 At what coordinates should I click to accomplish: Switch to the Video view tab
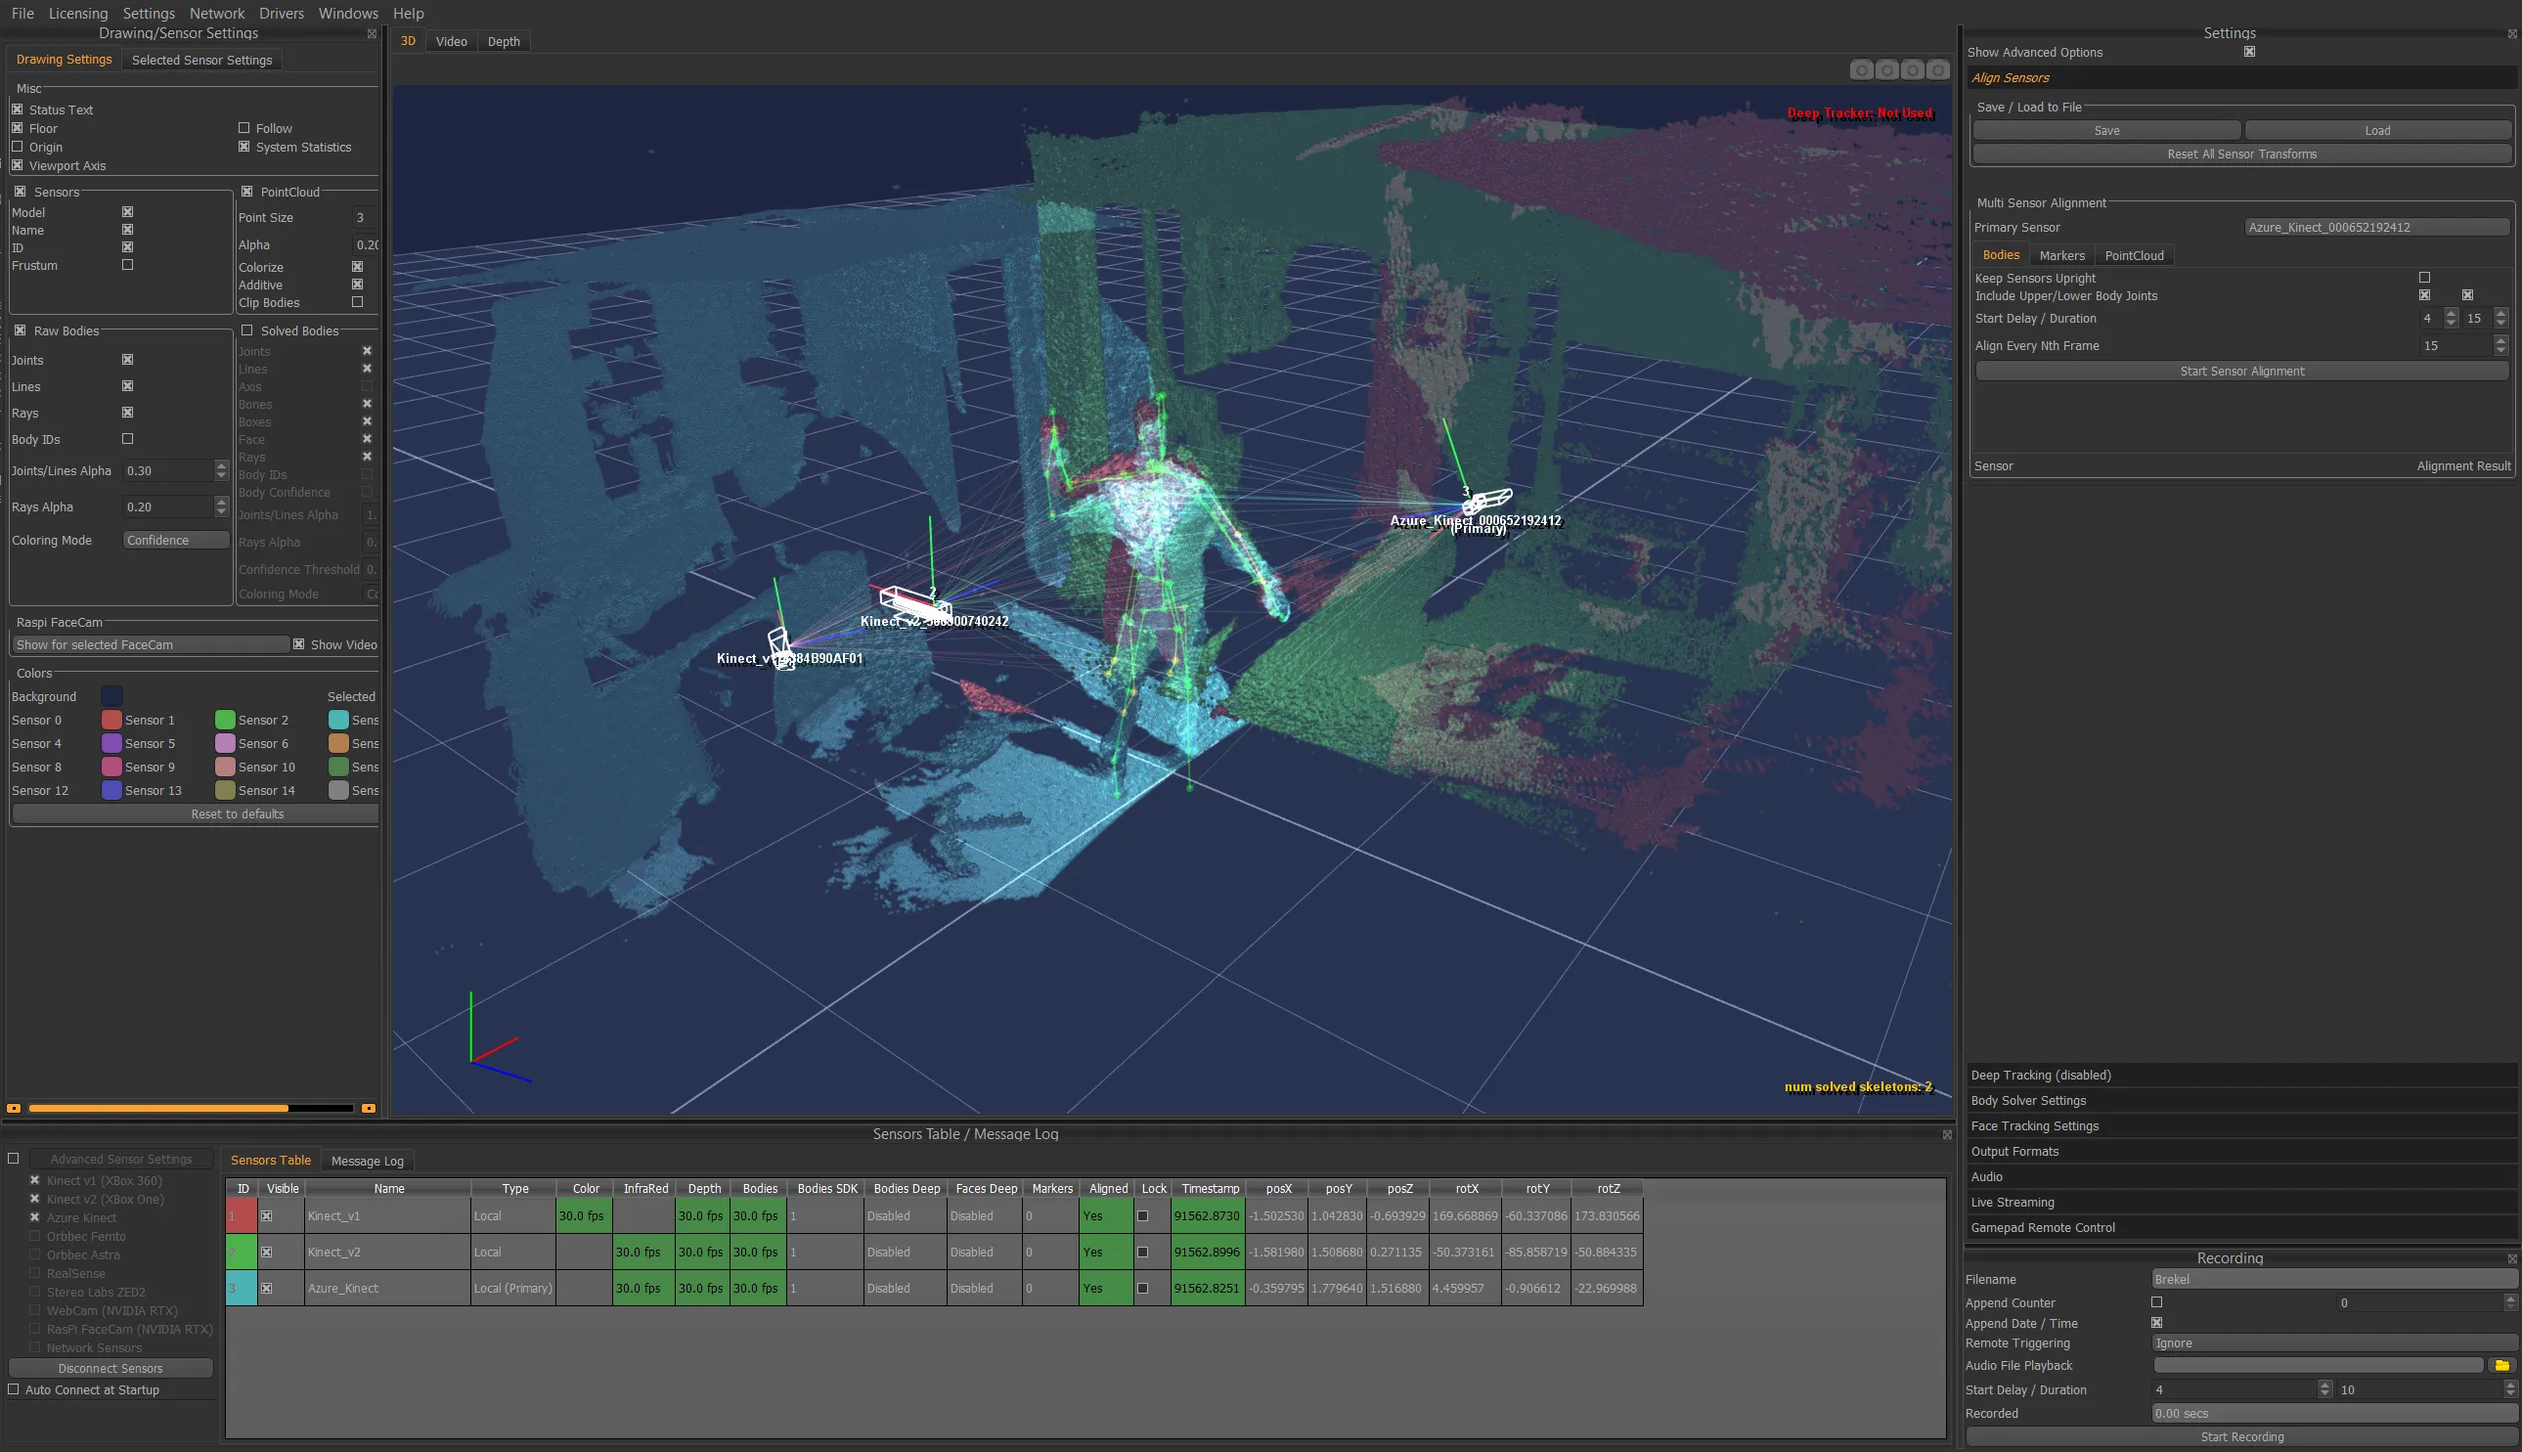click(451, 41)
